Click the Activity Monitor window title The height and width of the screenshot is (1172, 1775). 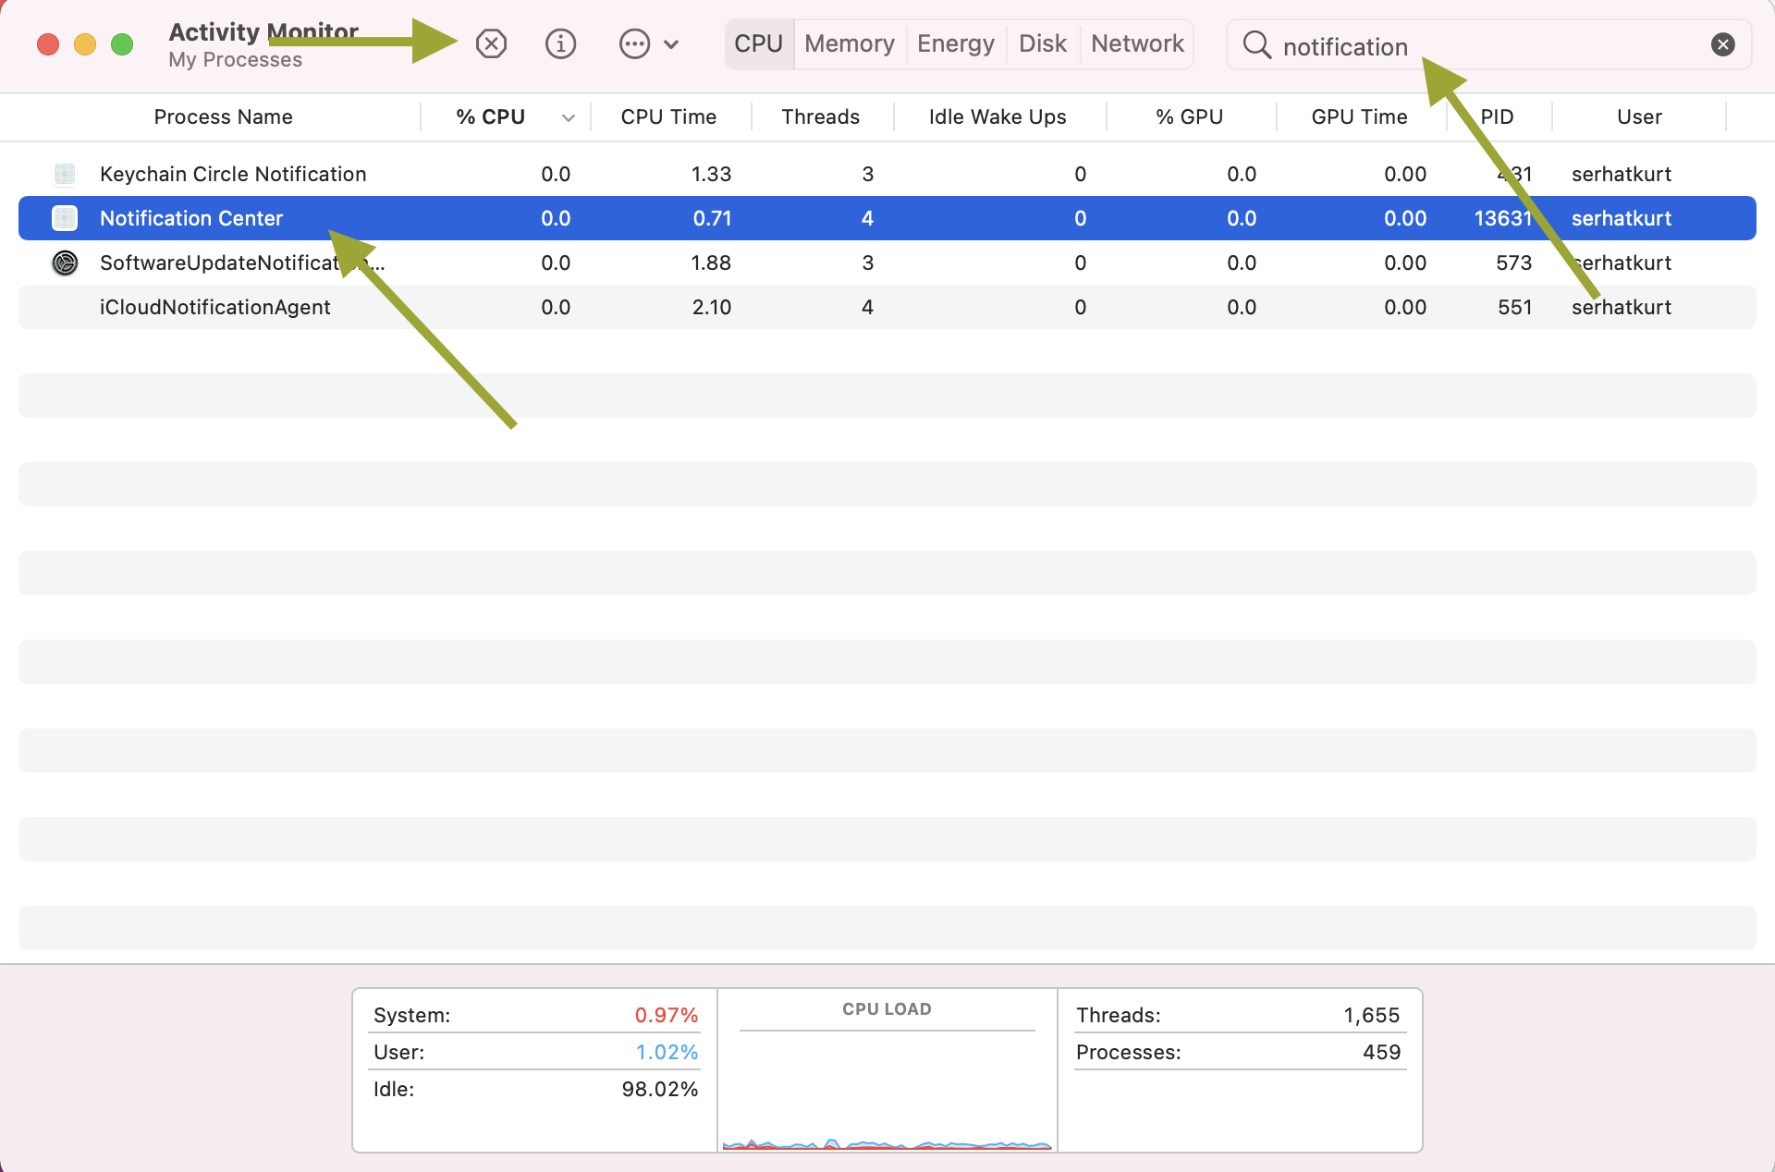263,31
